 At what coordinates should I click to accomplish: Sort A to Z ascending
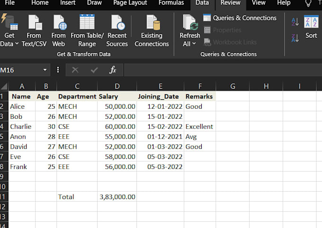(295, 22)
